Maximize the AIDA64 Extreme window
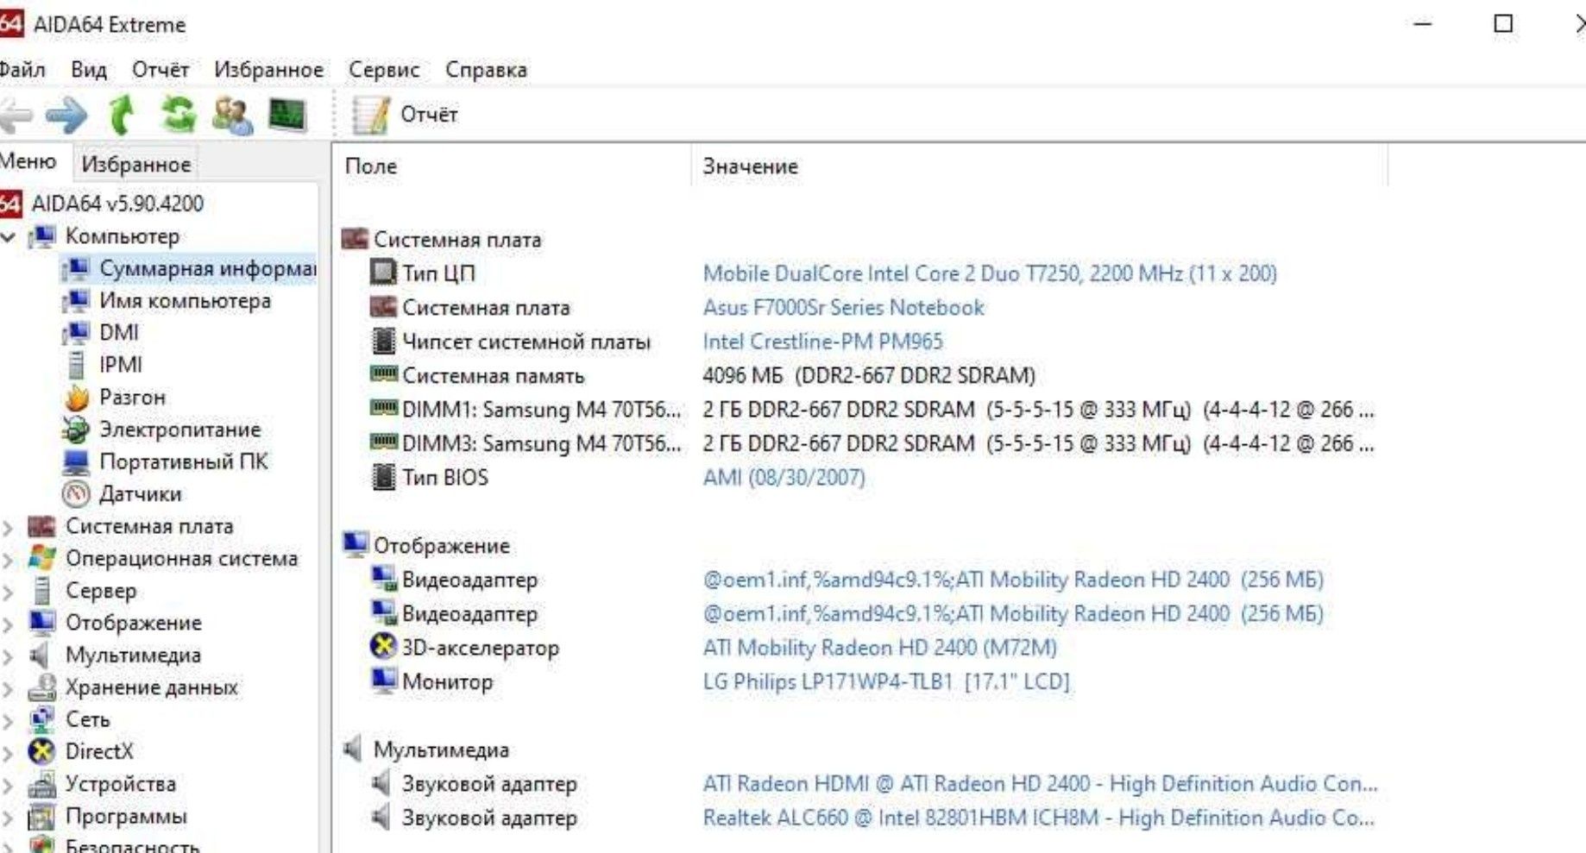 [x=1503, y=24]
